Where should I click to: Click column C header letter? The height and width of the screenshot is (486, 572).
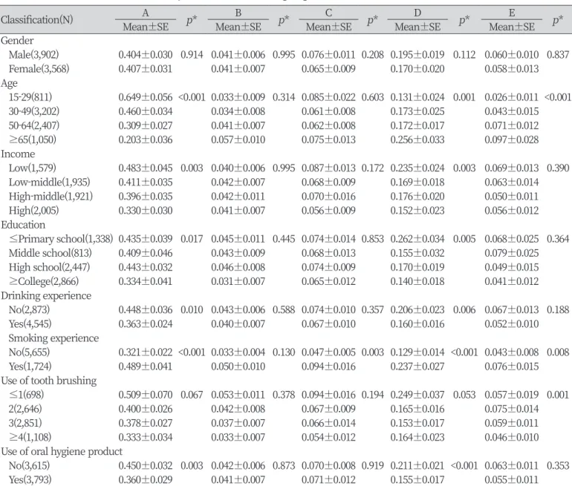[328, 13]
